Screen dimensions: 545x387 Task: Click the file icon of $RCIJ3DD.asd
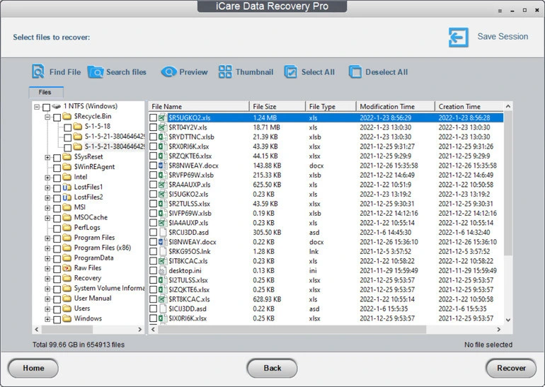[x=162, y=232]
